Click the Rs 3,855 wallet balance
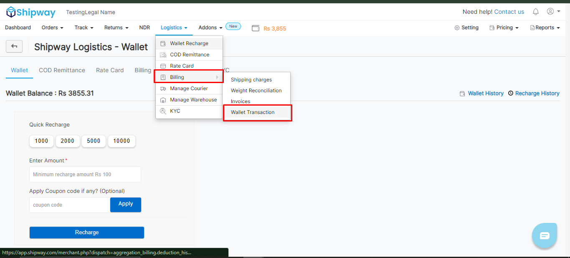Image resolution: width=570 pixels, height=258 pixels. [275, 29]
